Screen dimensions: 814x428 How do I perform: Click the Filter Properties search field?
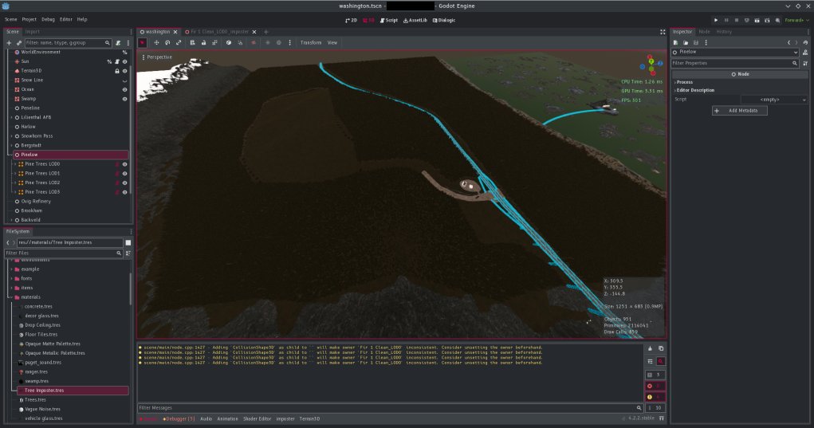tap(734, 63)
